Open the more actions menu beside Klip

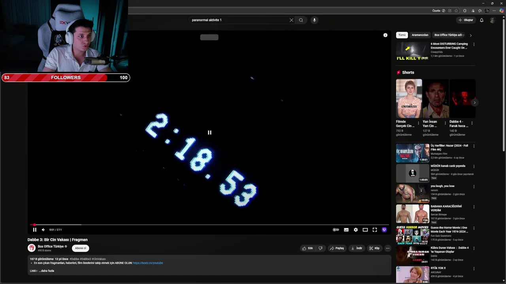pos(388,248)
